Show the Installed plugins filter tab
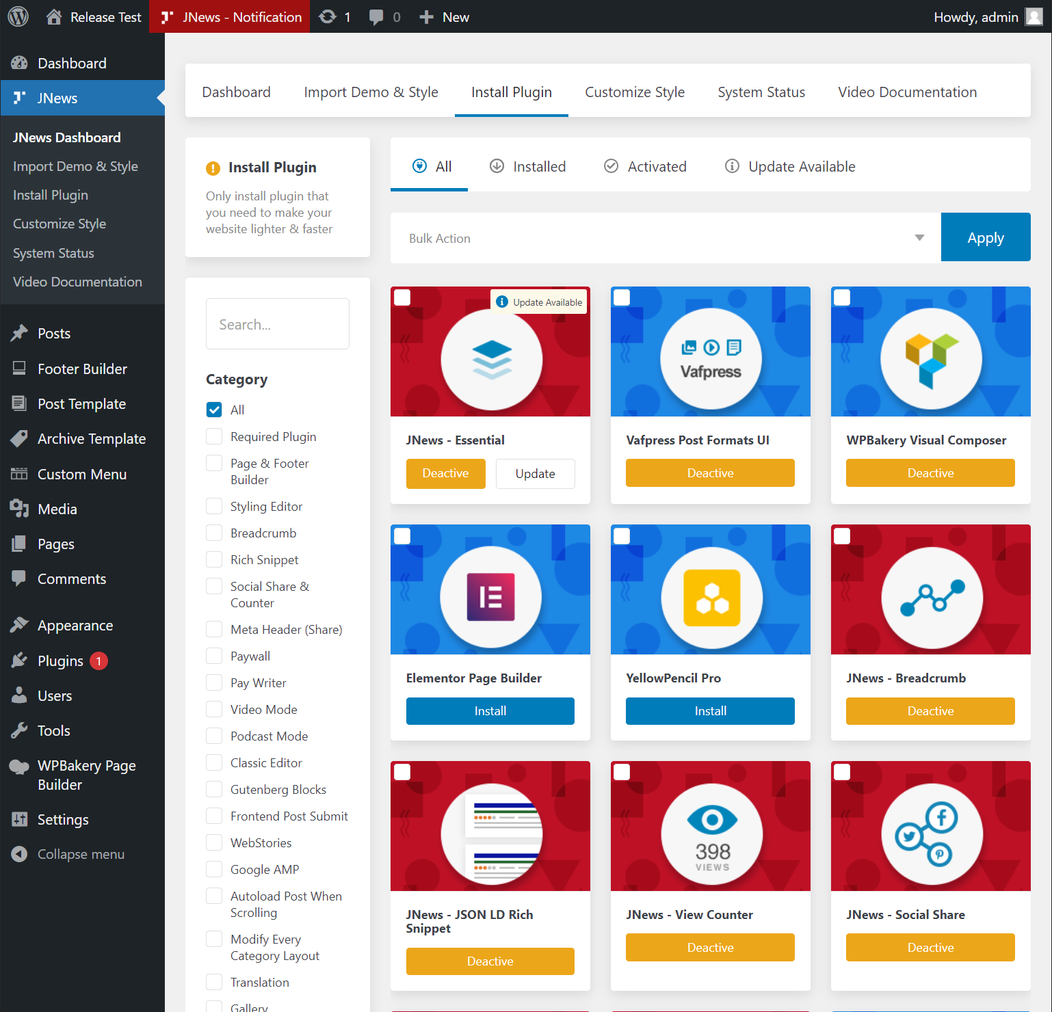Screen dimensions: 1052x1012 tap(528, 166)
